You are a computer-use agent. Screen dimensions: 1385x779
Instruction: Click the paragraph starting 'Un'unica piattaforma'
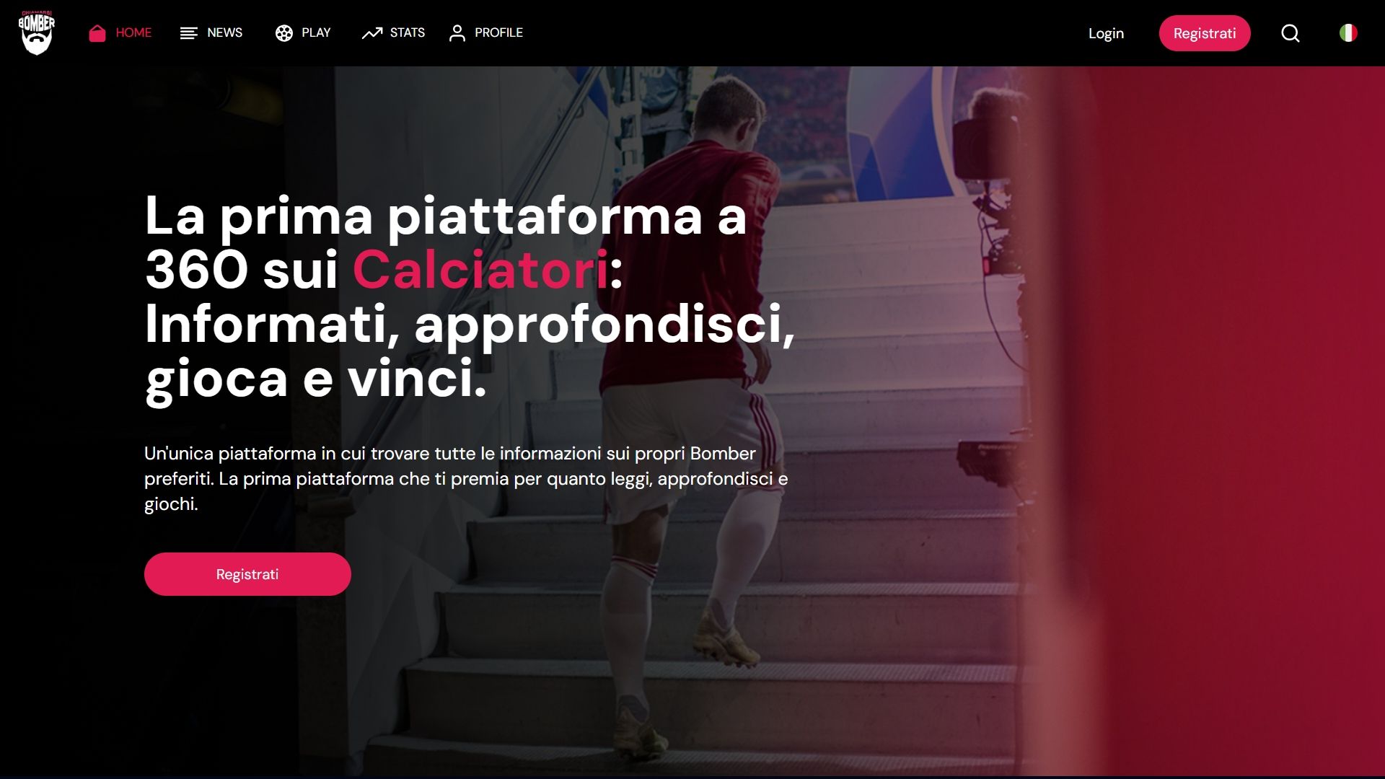(x=466, y=478)
